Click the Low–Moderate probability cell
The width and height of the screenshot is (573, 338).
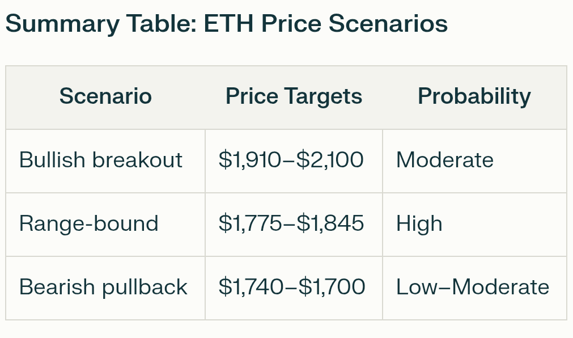click(473, 288)
